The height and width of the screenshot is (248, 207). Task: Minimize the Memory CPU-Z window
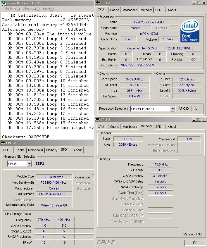[194, 120]
